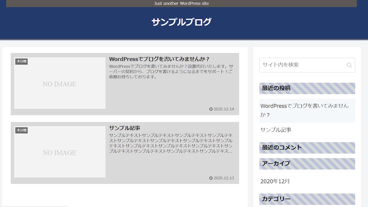Open the 2020年12月 archive link

(275, 181)
